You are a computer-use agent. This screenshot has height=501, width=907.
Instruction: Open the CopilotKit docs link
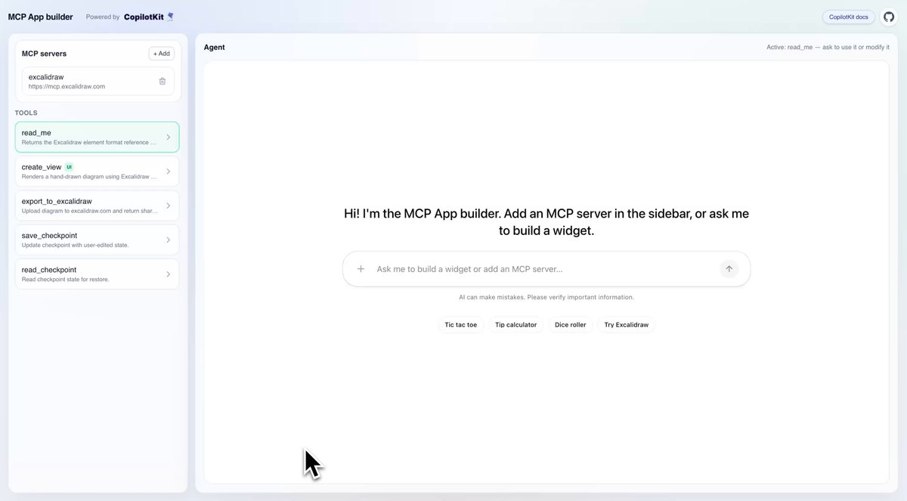click(x=848, y=17)
